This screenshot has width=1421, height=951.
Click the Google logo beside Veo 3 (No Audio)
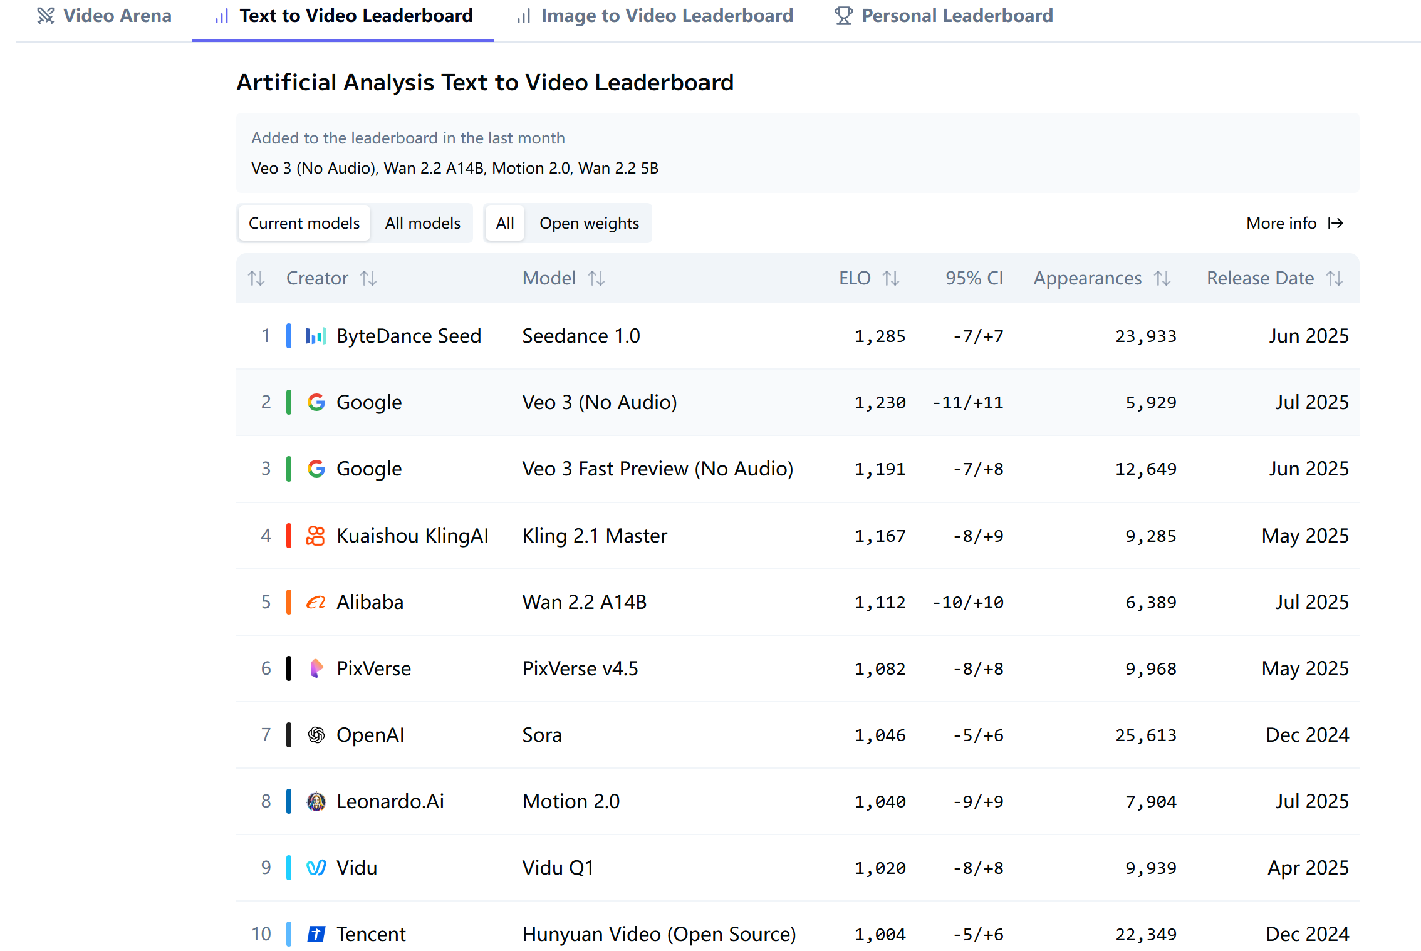pyautogui.click(x=316, y=402)
